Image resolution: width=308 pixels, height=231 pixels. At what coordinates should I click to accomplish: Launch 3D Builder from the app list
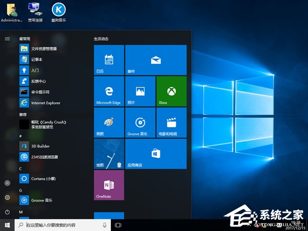(x=35, y=146)
